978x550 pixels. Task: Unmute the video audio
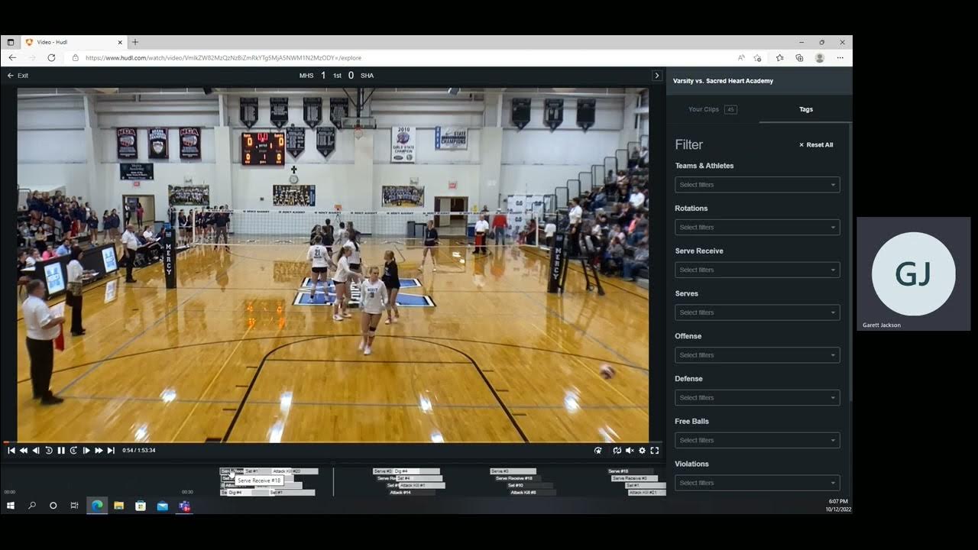pyautogui.click(x=630, y=451)
